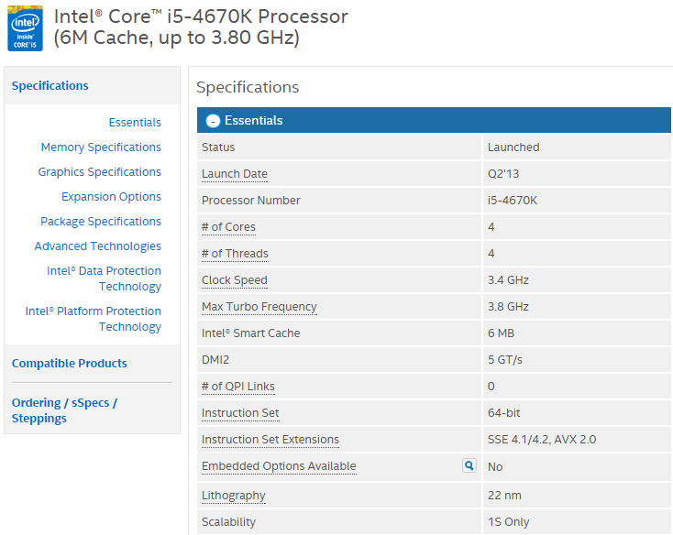Click the Instruction Set label

(x=240, y=413)
